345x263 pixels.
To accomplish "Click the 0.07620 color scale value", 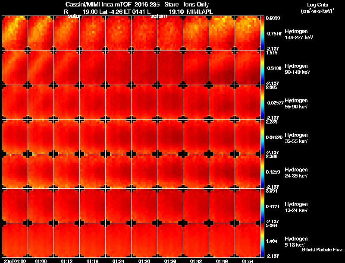I will (274, 137).
